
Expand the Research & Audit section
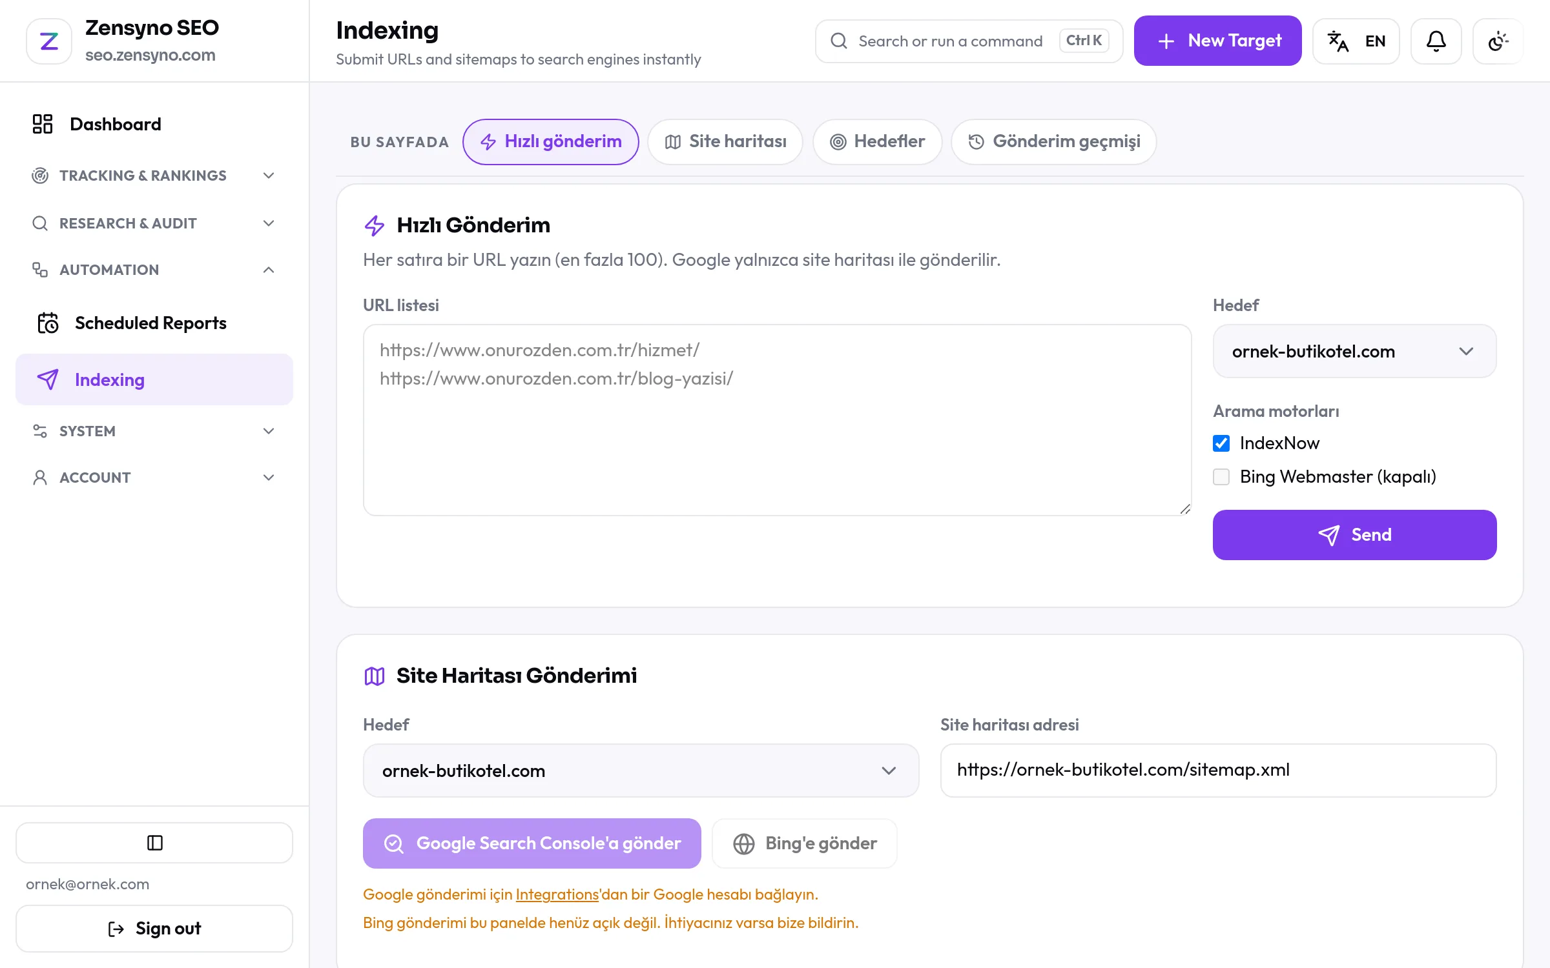point(154,223)
